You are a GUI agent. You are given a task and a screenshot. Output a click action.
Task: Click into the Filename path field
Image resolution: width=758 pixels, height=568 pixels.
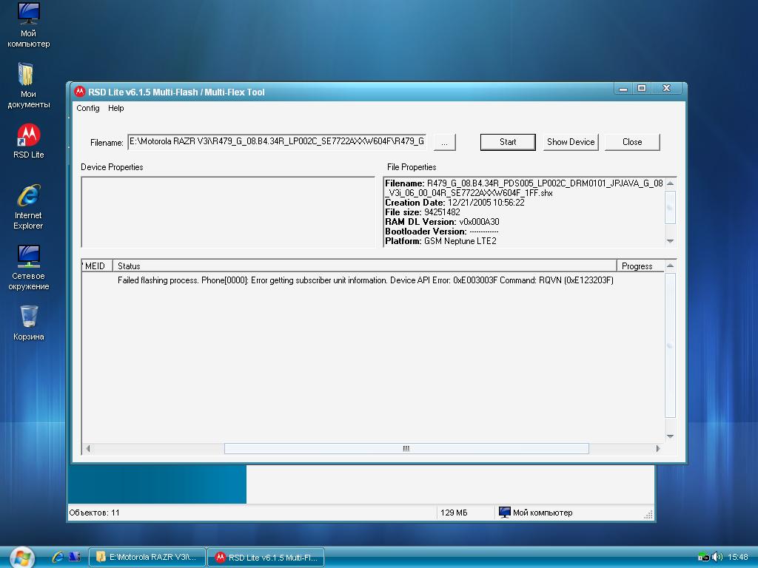point(277,141)
